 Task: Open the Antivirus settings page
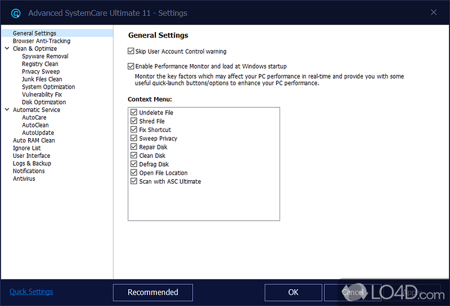pos(24,179)
